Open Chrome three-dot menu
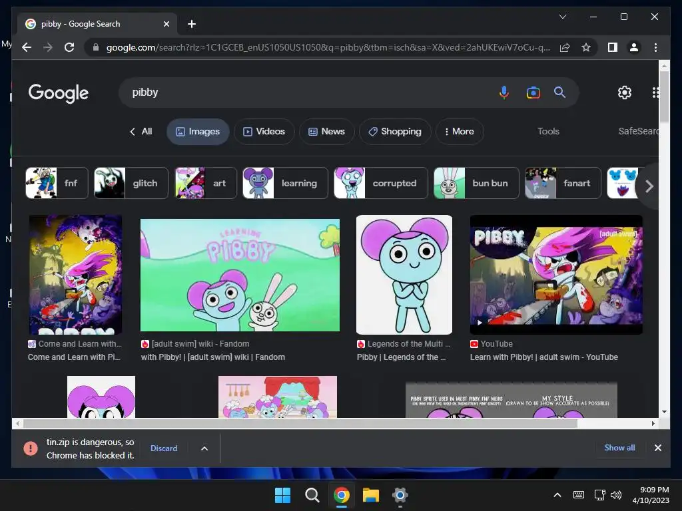 (x=655, y=47)
